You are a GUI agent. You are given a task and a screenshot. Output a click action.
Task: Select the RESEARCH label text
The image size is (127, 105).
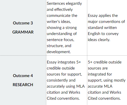coord(23,85)
